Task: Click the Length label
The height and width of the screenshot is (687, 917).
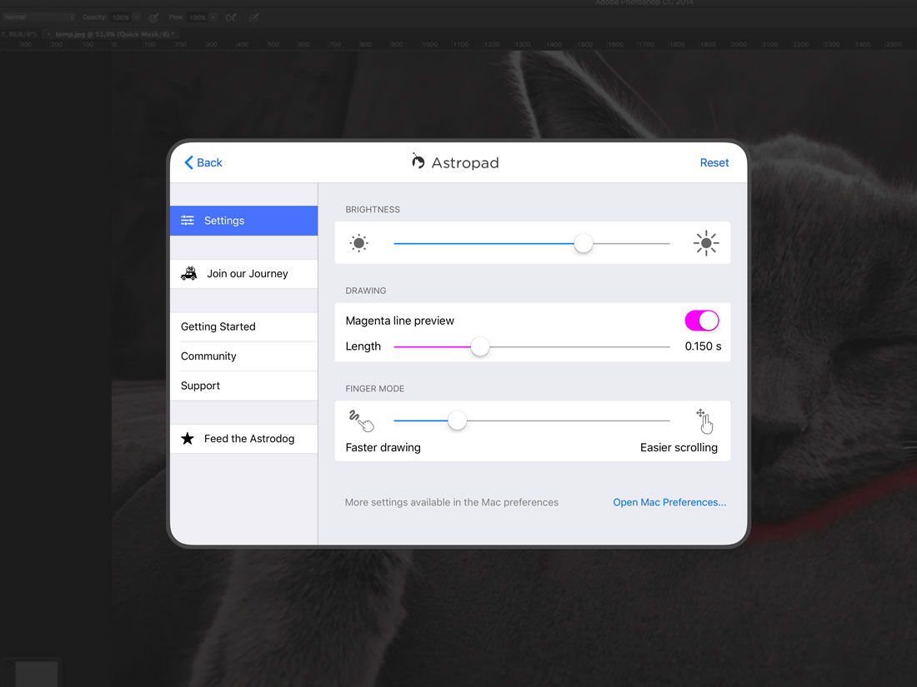Action: tap(363, 346)
